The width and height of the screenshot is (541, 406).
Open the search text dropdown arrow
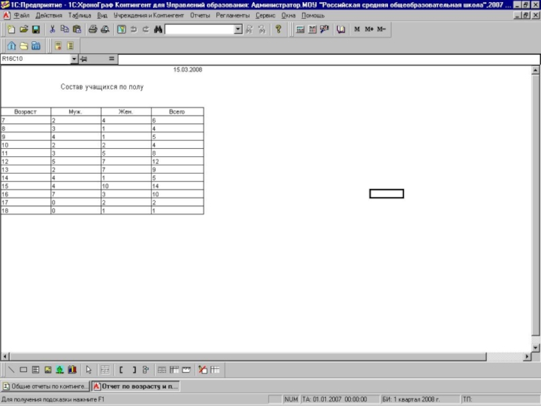click(x=238, y=29)
